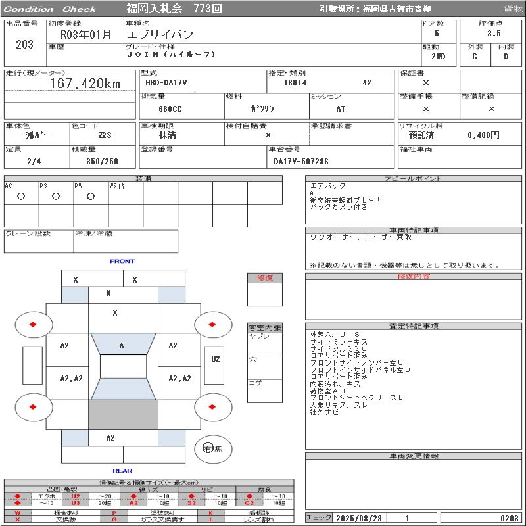The height and width of the screenshot is (526, 526).
Task: Click the designation number 18014
Action: tap(295, 83)
